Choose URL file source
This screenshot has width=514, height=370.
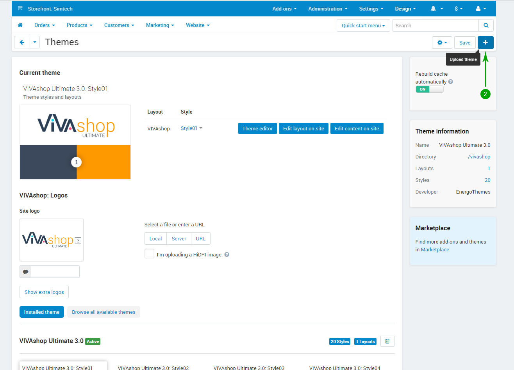tap(201, 238)
